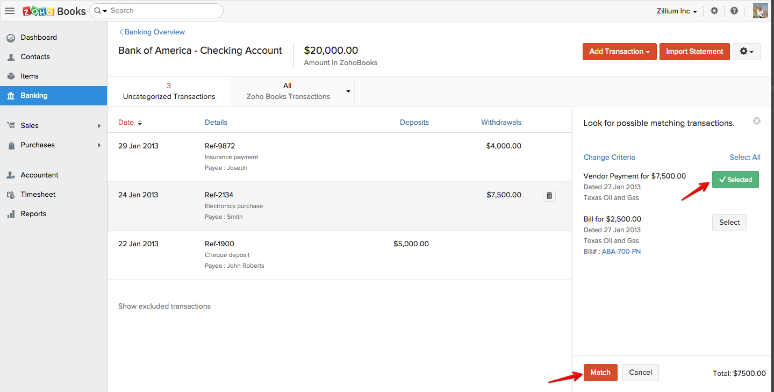Screen dimensions: 774x392
Task: Click the user profile avatar
Action: [760, 11]
